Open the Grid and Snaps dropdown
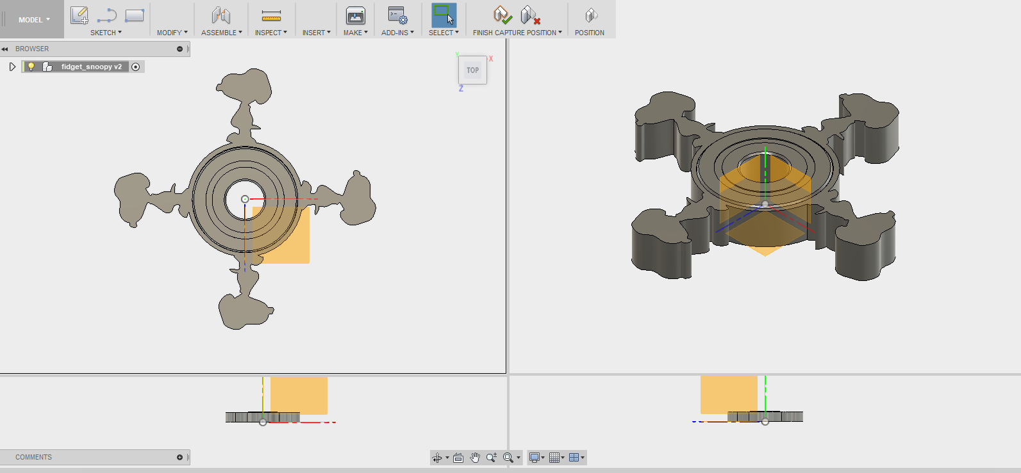The width and height of the screenshot is (1021, 473). coord(556,458)
